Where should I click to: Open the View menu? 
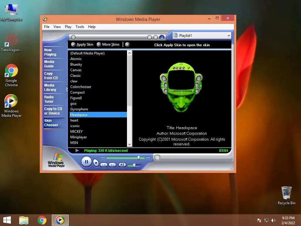(x=57, y=27)
